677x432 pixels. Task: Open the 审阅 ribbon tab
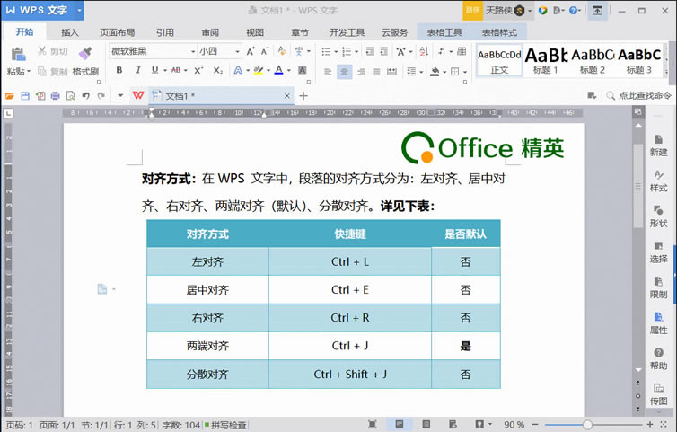coord(210,32)
